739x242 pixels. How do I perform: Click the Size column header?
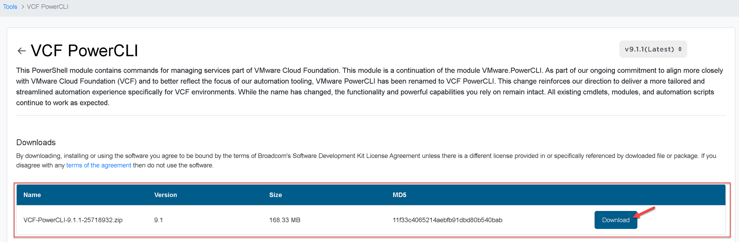pyautogui.click(x=275, y=195)
